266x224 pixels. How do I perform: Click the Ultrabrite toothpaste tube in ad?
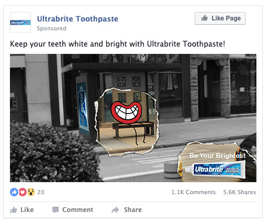[215, 170]
